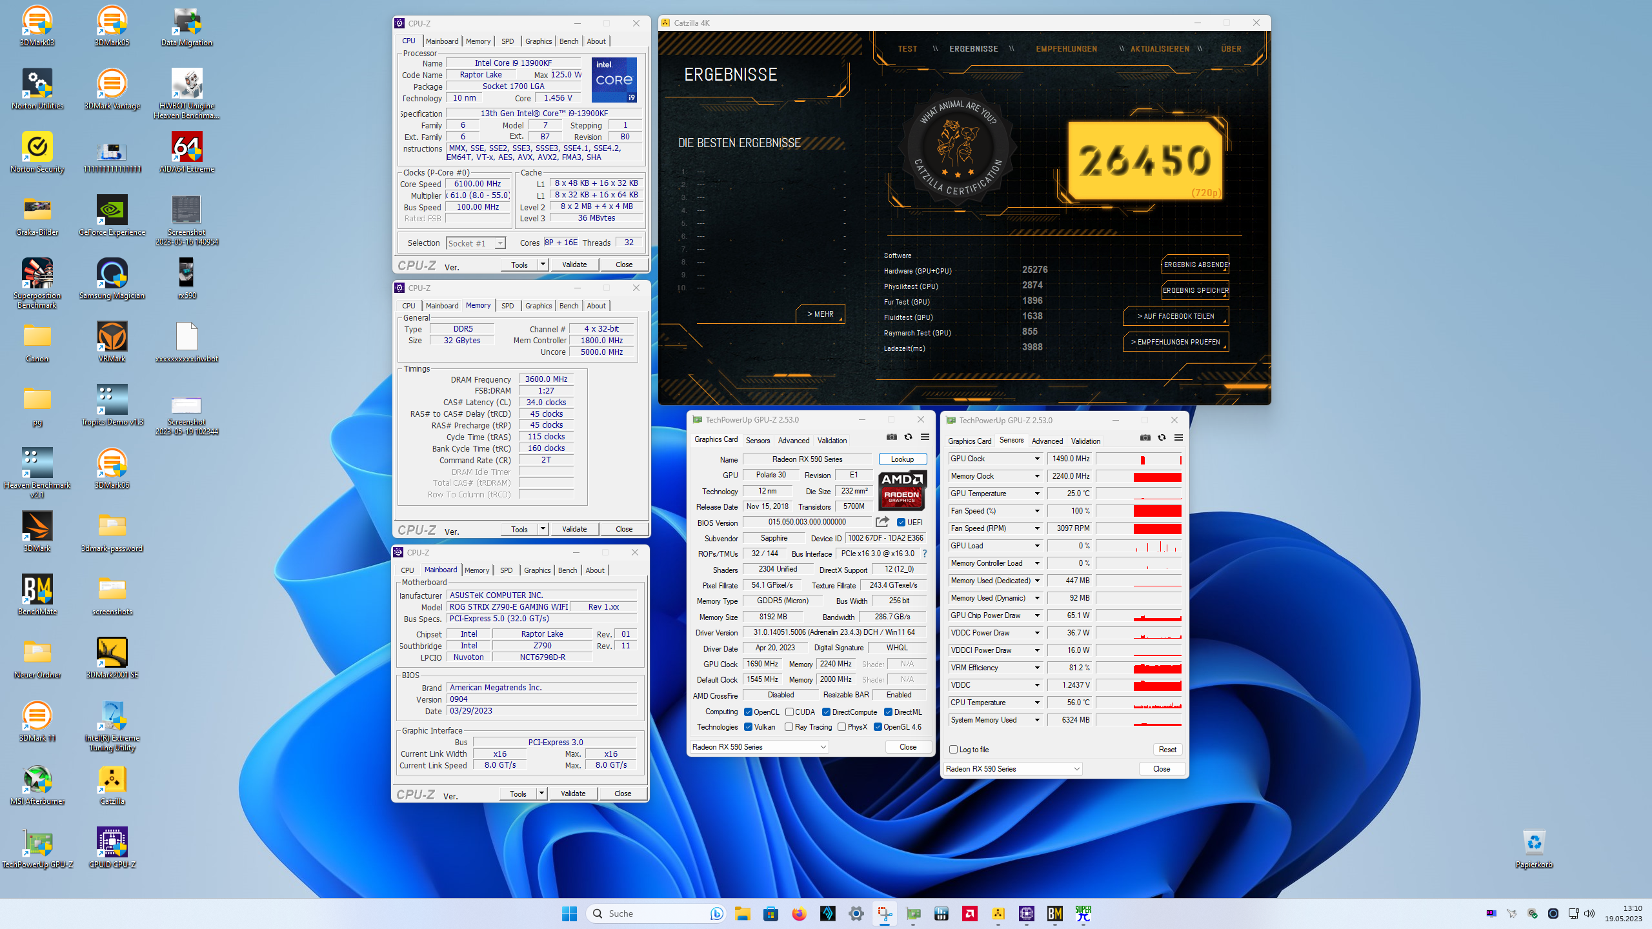Switch to Bench tab in top CPU-Z window
1652x929 pixels.
569,41
